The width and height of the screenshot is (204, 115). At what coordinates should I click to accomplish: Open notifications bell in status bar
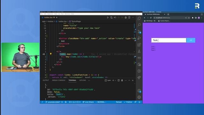[140, 102]
